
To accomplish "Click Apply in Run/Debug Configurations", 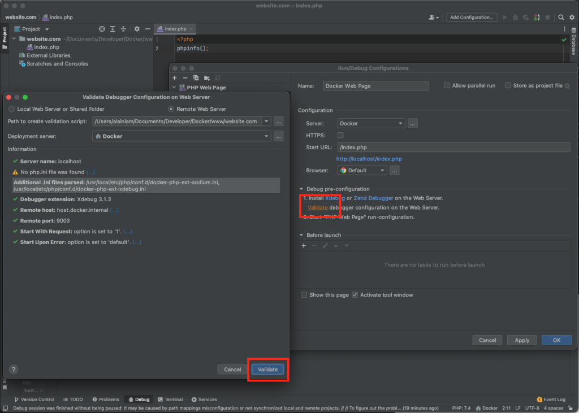I will 522,340.
